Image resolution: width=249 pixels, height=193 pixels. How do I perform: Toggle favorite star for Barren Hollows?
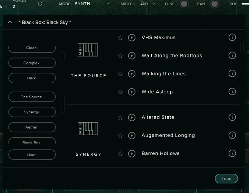point(120,154)
